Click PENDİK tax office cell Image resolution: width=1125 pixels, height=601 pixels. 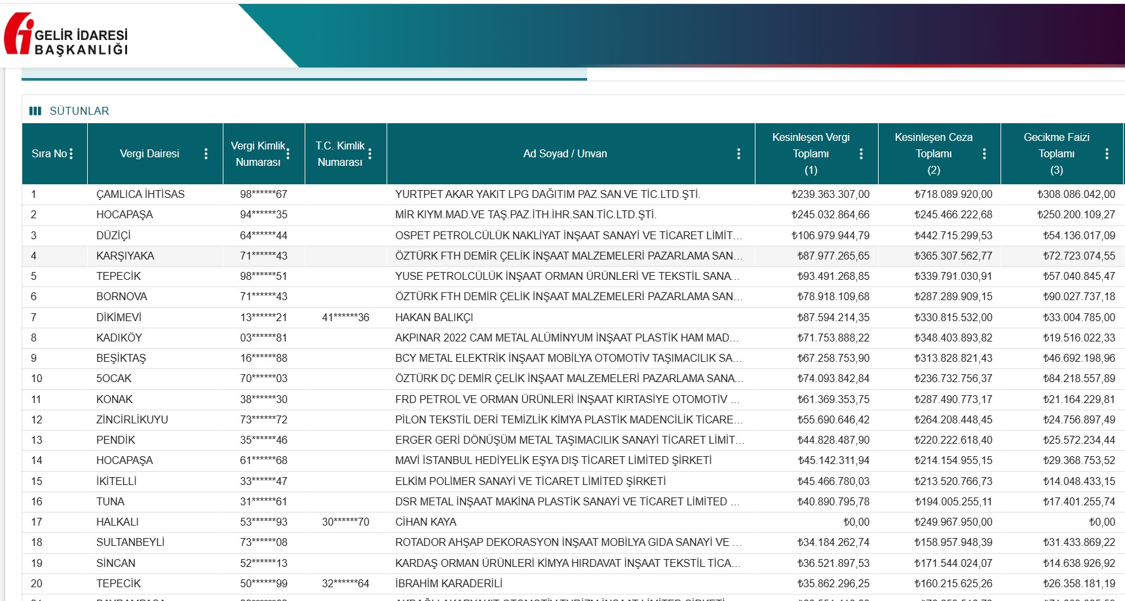[x=115, y=440]
